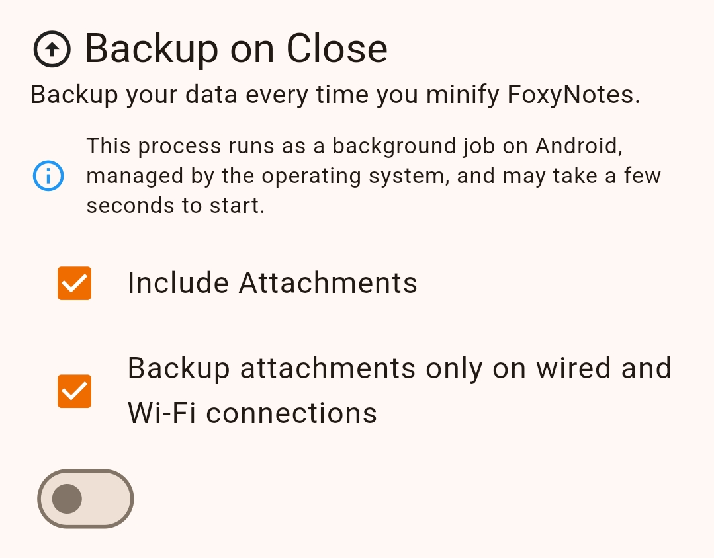Click the "Backup on Close" heading

pos(236,49)
